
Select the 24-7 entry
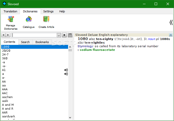click(x=35, y=54)
